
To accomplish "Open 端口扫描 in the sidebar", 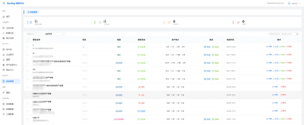I will [x=11, y=38].
